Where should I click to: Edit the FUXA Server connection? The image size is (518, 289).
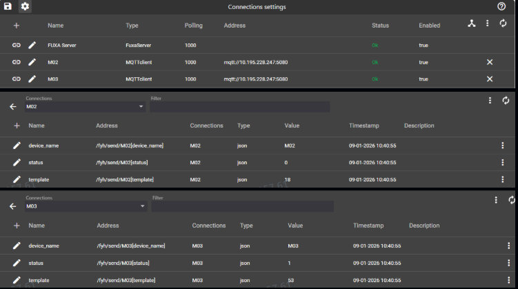(x=32, y=45)
